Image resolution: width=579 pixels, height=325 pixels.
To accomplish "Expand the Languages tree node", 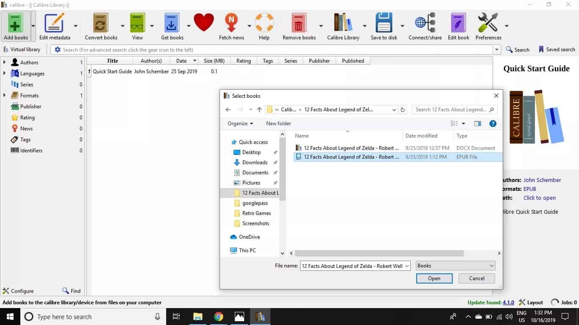I will [4, 73].
